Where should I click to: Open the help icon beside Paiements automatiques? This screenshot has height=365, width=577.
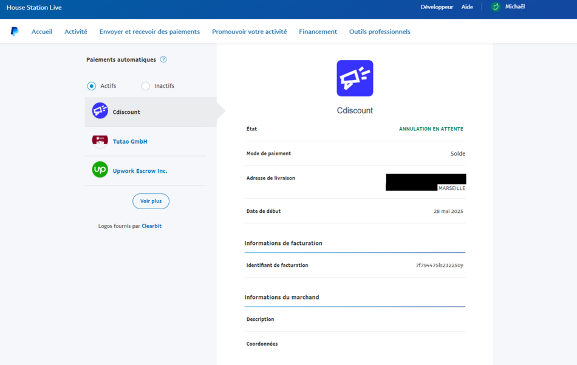[x=163, y=59]
